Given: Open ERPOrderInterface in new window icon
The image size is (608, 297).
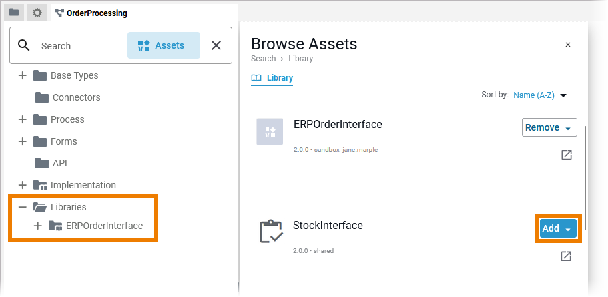Looking at the screenshot, I should (566, 155).
